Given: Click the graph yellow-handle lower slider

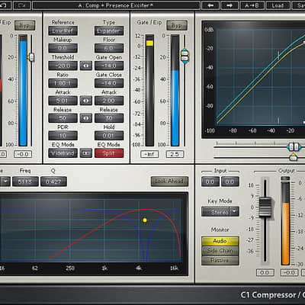Looking at the screenshot, I should click(x=294, y=157).
